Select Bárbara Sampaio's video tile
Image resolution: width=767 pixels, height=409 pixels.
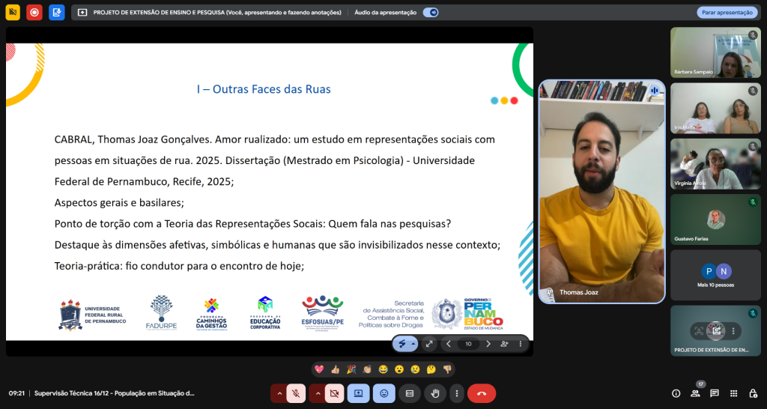(x=715, y=52)
